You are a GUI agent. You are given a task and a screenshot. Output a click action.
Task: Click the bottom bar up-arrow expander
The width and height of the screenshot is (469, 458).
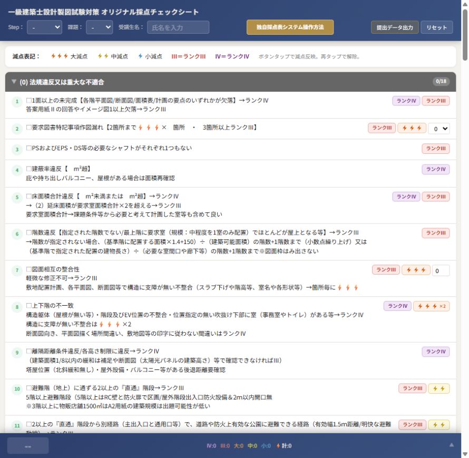(x=452, y=445)
